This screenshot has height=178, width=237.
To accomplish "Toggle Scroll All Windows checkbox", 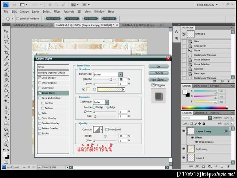I will tap(18, 19).
